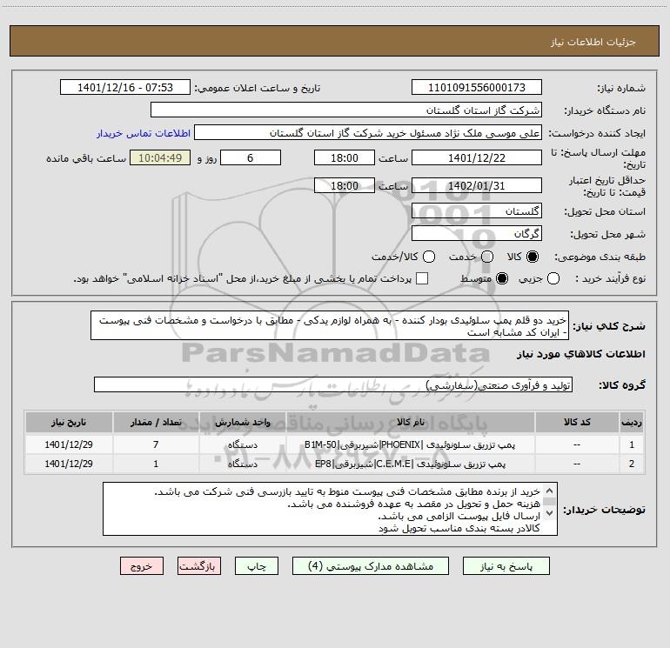Click the announcement date field 1401/12/16 - 07:53

pyautogui.click(x=125, y=87)
